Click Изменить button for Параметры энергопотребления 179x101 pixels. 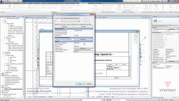pos(83,39)
